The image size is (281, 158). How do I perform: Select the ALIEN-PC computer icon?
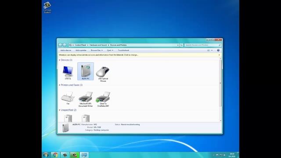tap(86, 71)
